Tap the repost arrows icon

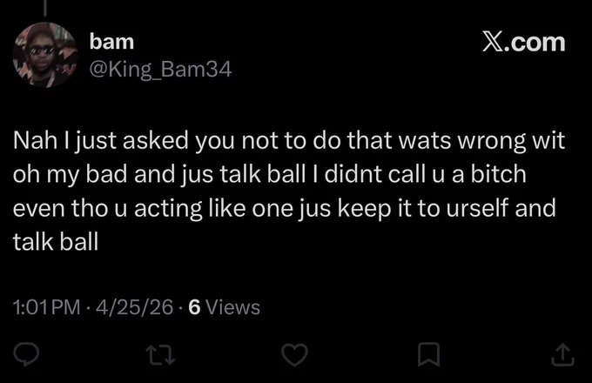pyautogui.click(x=161, y=355)
